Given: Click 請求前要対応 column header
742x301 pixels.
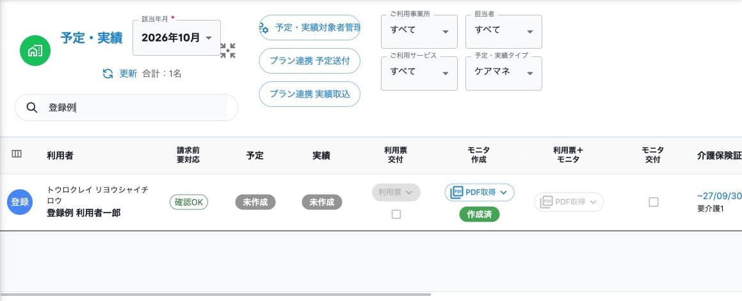Looking at the screenshot, I should click(188, 155).
